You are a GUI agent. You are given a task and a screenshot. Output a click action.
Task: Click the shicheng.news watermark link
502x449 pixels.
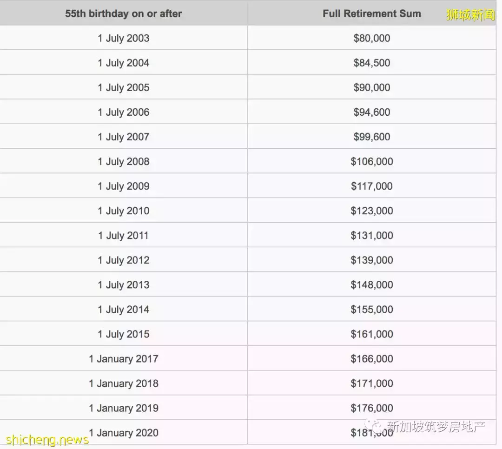(47, 440)
